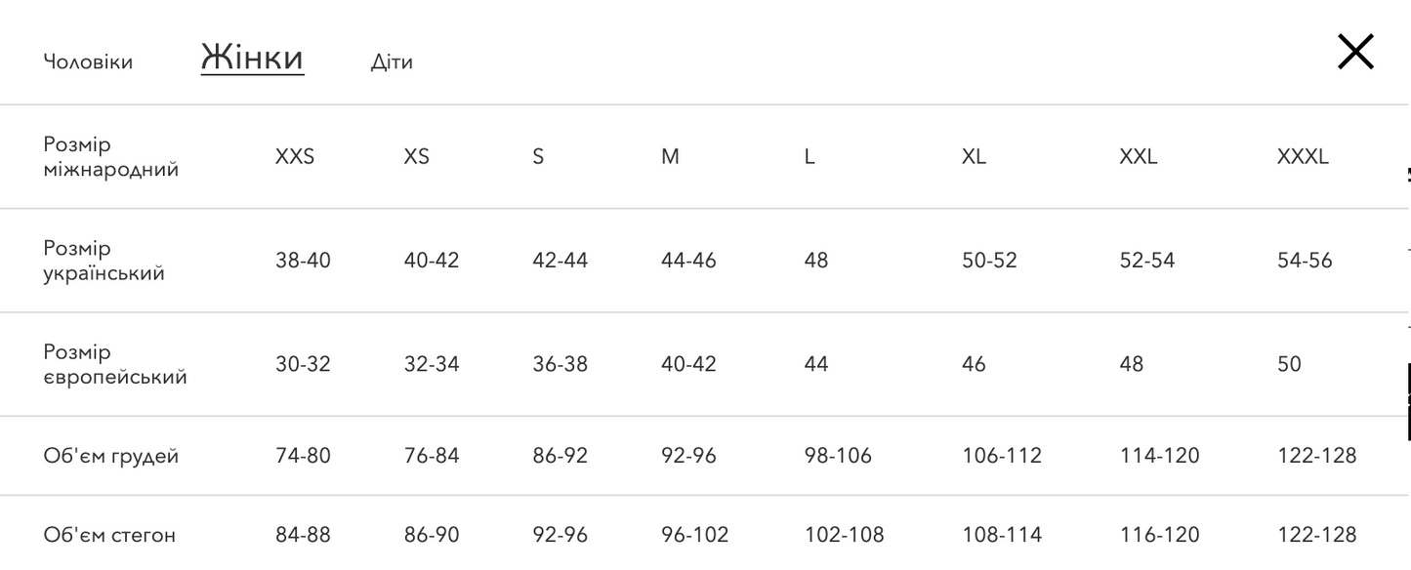
Task: Select the Жінки tab
Action: pyautogui.click(x=252, y=58)
